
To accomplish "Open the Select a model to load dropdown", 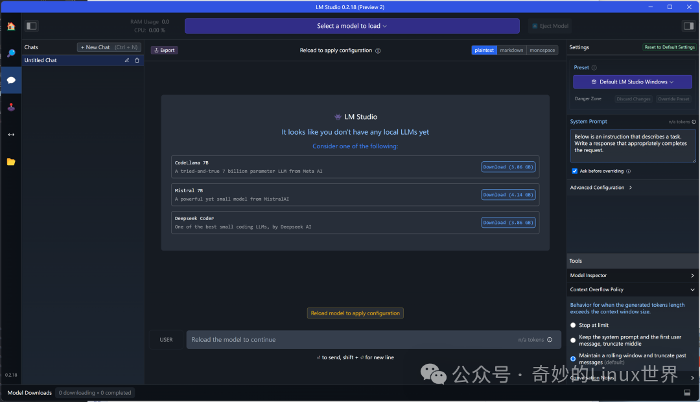I will click(352, 26).
